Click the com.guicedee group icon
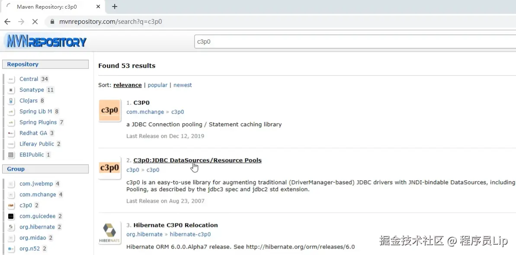The image size is (516, 255). [x=11, y=216]
